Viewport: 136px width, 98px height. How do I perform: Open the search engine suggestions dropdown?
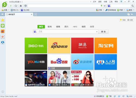(97, 32)
